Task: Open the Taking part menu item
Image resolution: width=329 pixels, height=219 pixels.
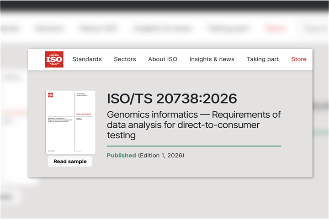Action: click(263, 59)
